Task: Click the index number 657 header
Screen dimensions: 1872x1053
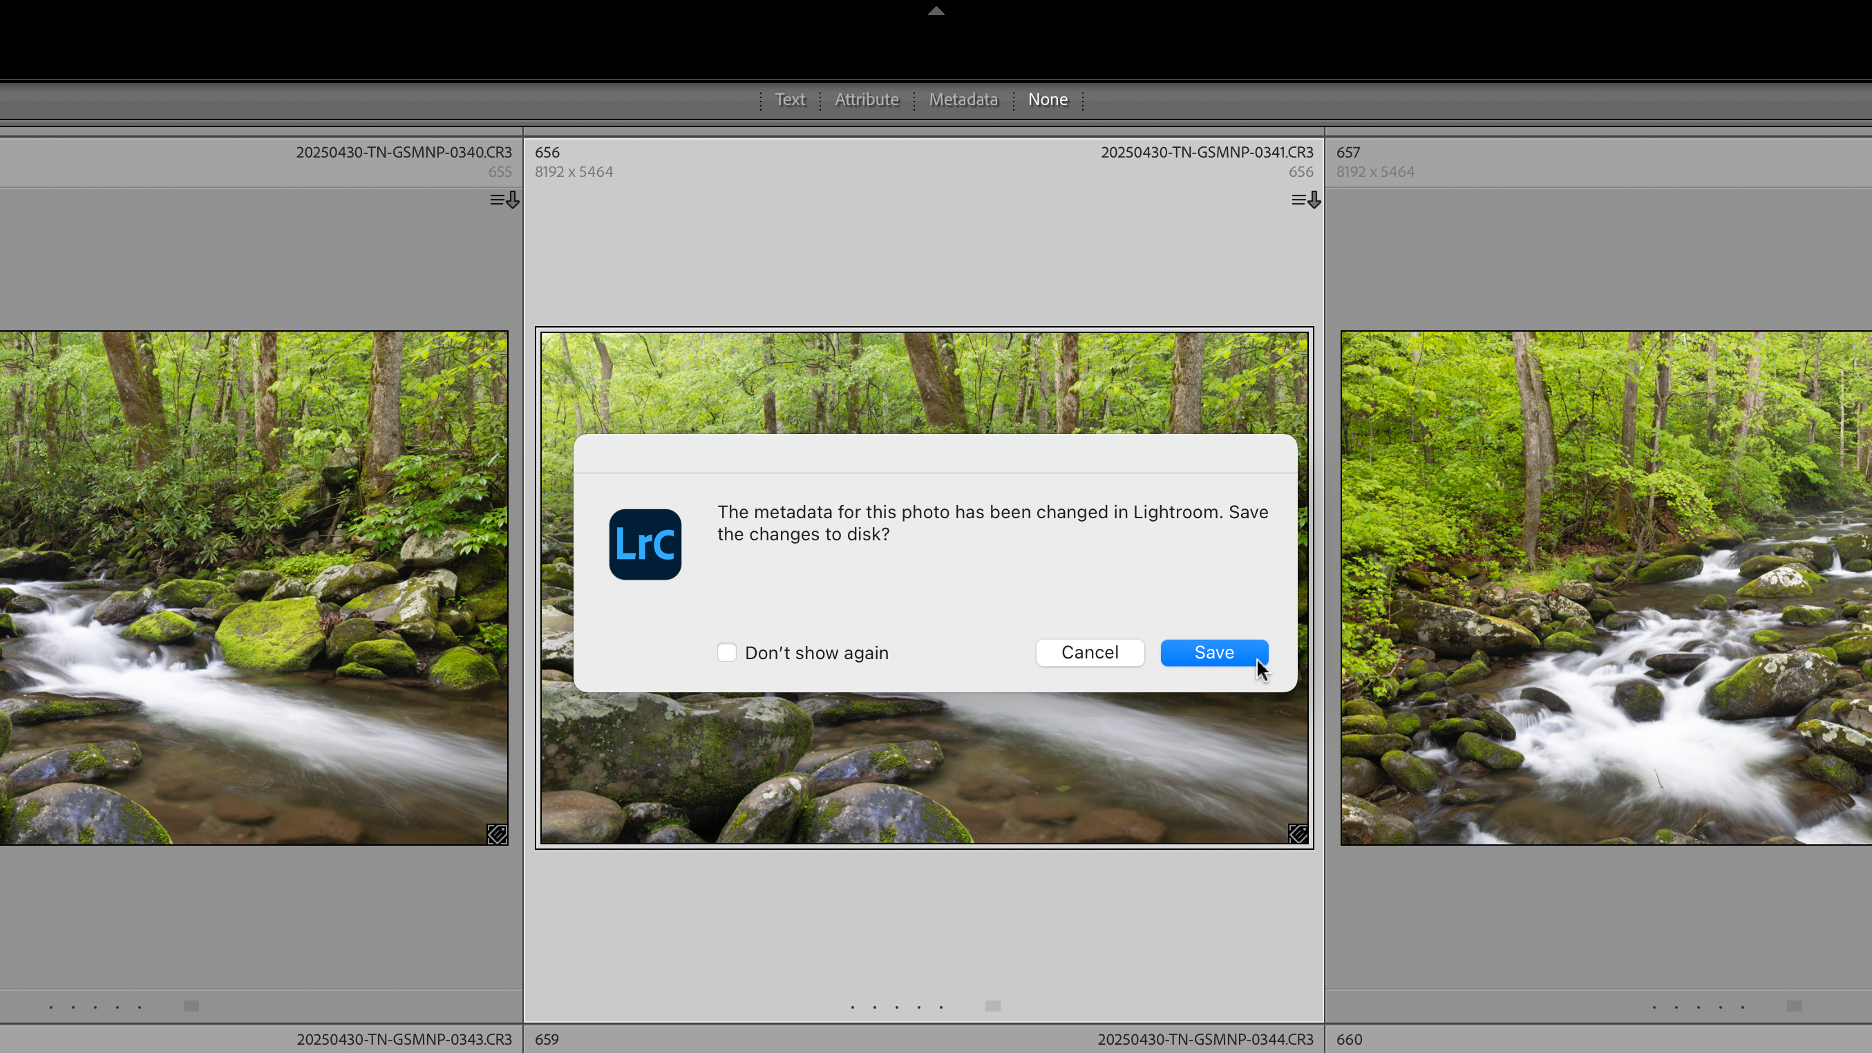Action: [1348, 152]
